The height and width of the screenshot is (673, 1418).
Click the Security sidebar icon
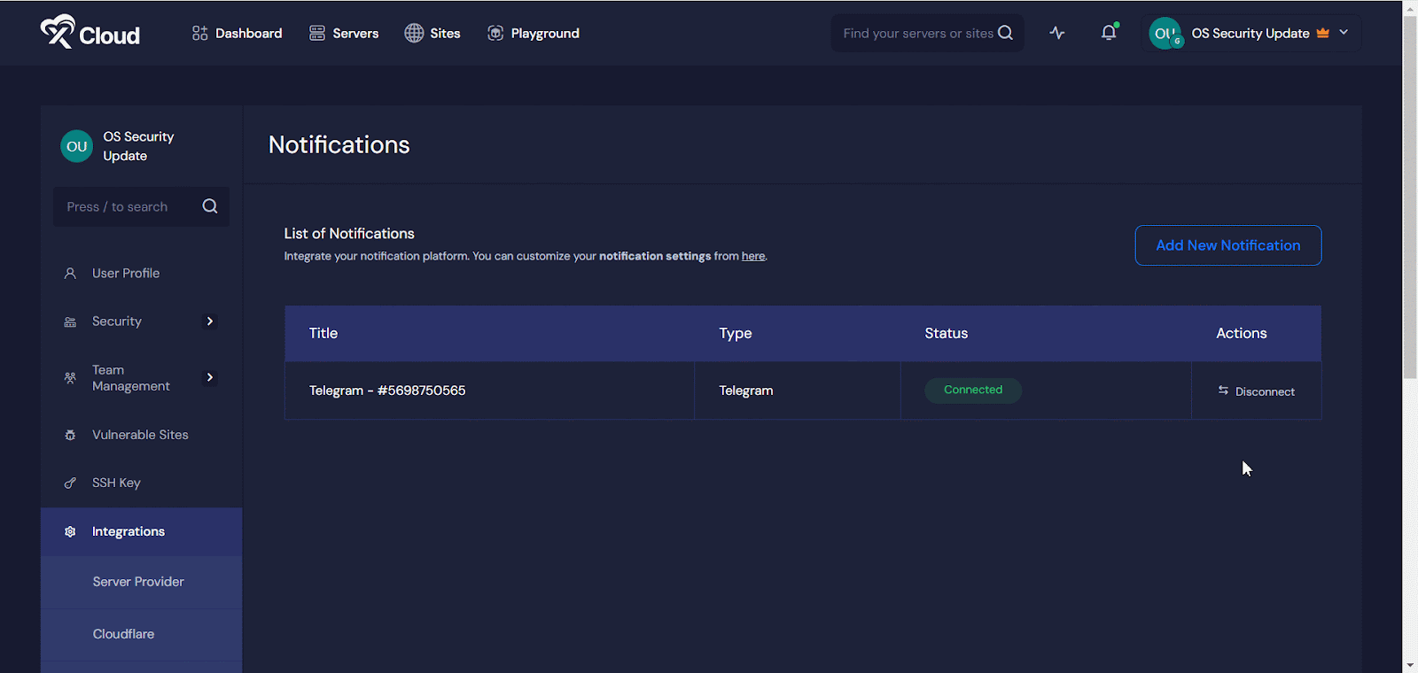[x=70, y=321]
